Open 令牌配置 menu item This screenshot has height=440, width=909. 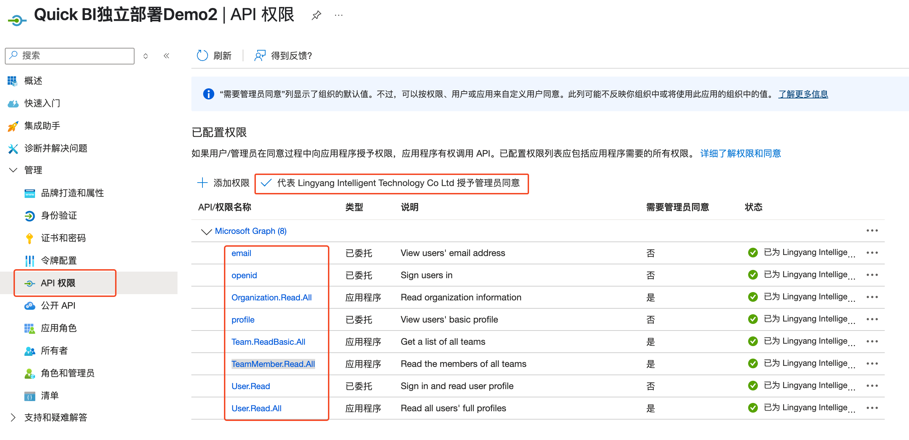tap(59, 261)
